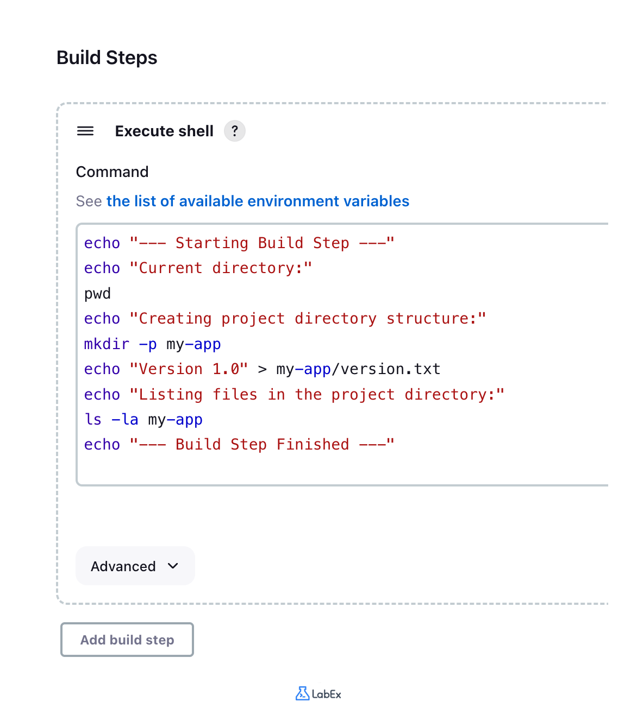Select the LabEx branding at page bottom

pos(318,693)
